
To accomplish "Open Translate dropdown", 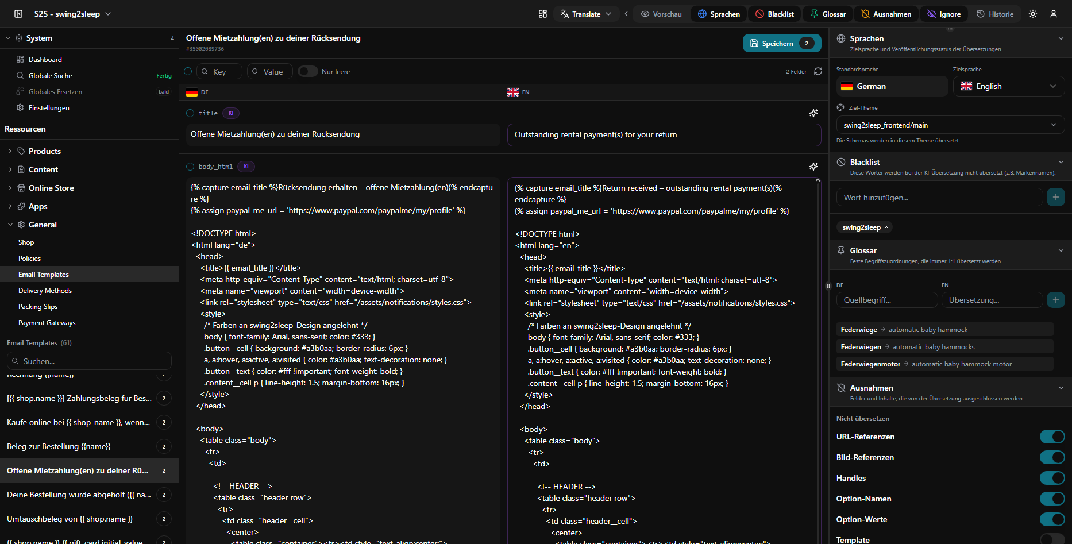I will point(586,14).
